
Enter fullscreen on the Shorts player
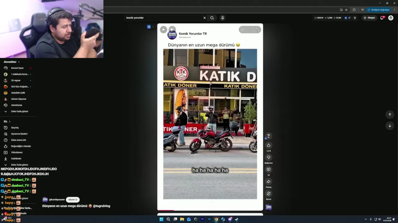click(257, 30)
